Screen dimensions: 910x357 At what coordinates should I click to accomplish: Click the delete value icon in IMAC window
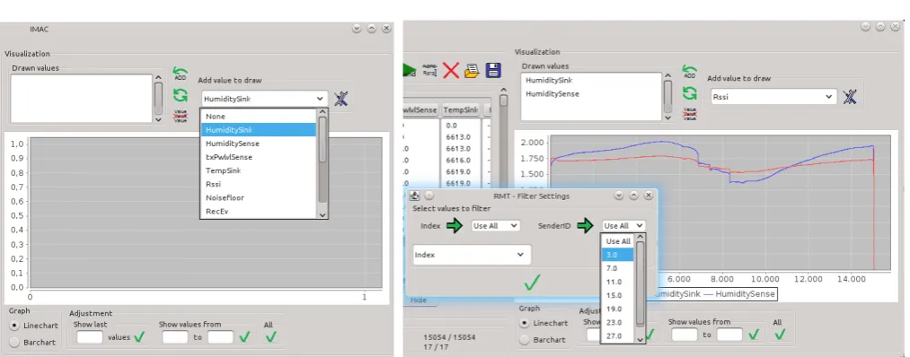click(180, 116)
